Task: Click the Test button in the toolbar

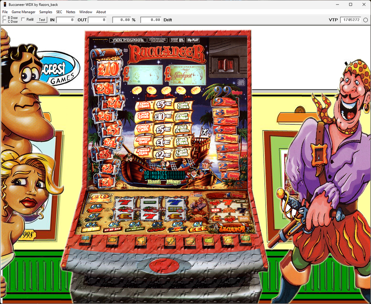Action: [42, 19]
